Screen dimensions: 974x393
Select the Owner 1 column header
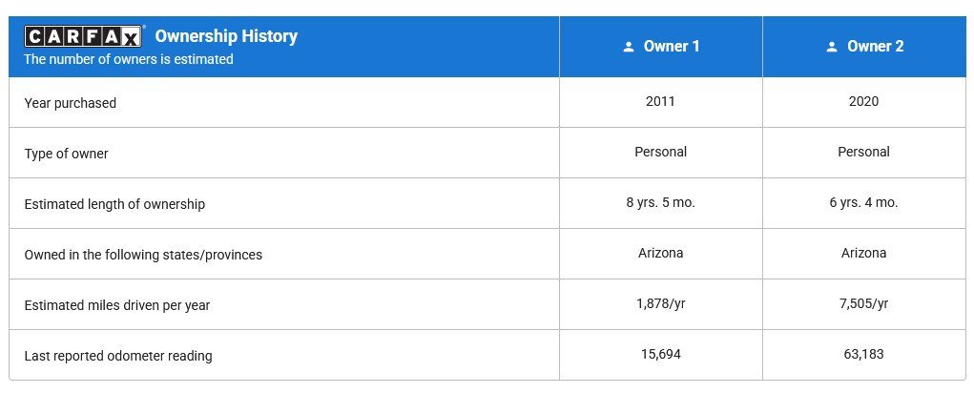point(661,47)
